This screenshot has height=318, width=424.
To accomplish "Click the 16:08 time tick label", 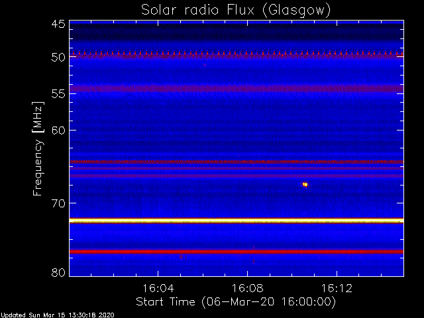I will tap(247, 288).
